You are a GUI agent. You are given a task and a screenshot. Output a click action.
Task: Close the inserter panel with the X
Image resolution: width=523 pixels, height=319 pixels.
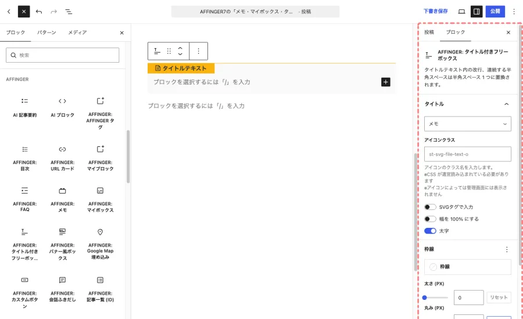122,32
